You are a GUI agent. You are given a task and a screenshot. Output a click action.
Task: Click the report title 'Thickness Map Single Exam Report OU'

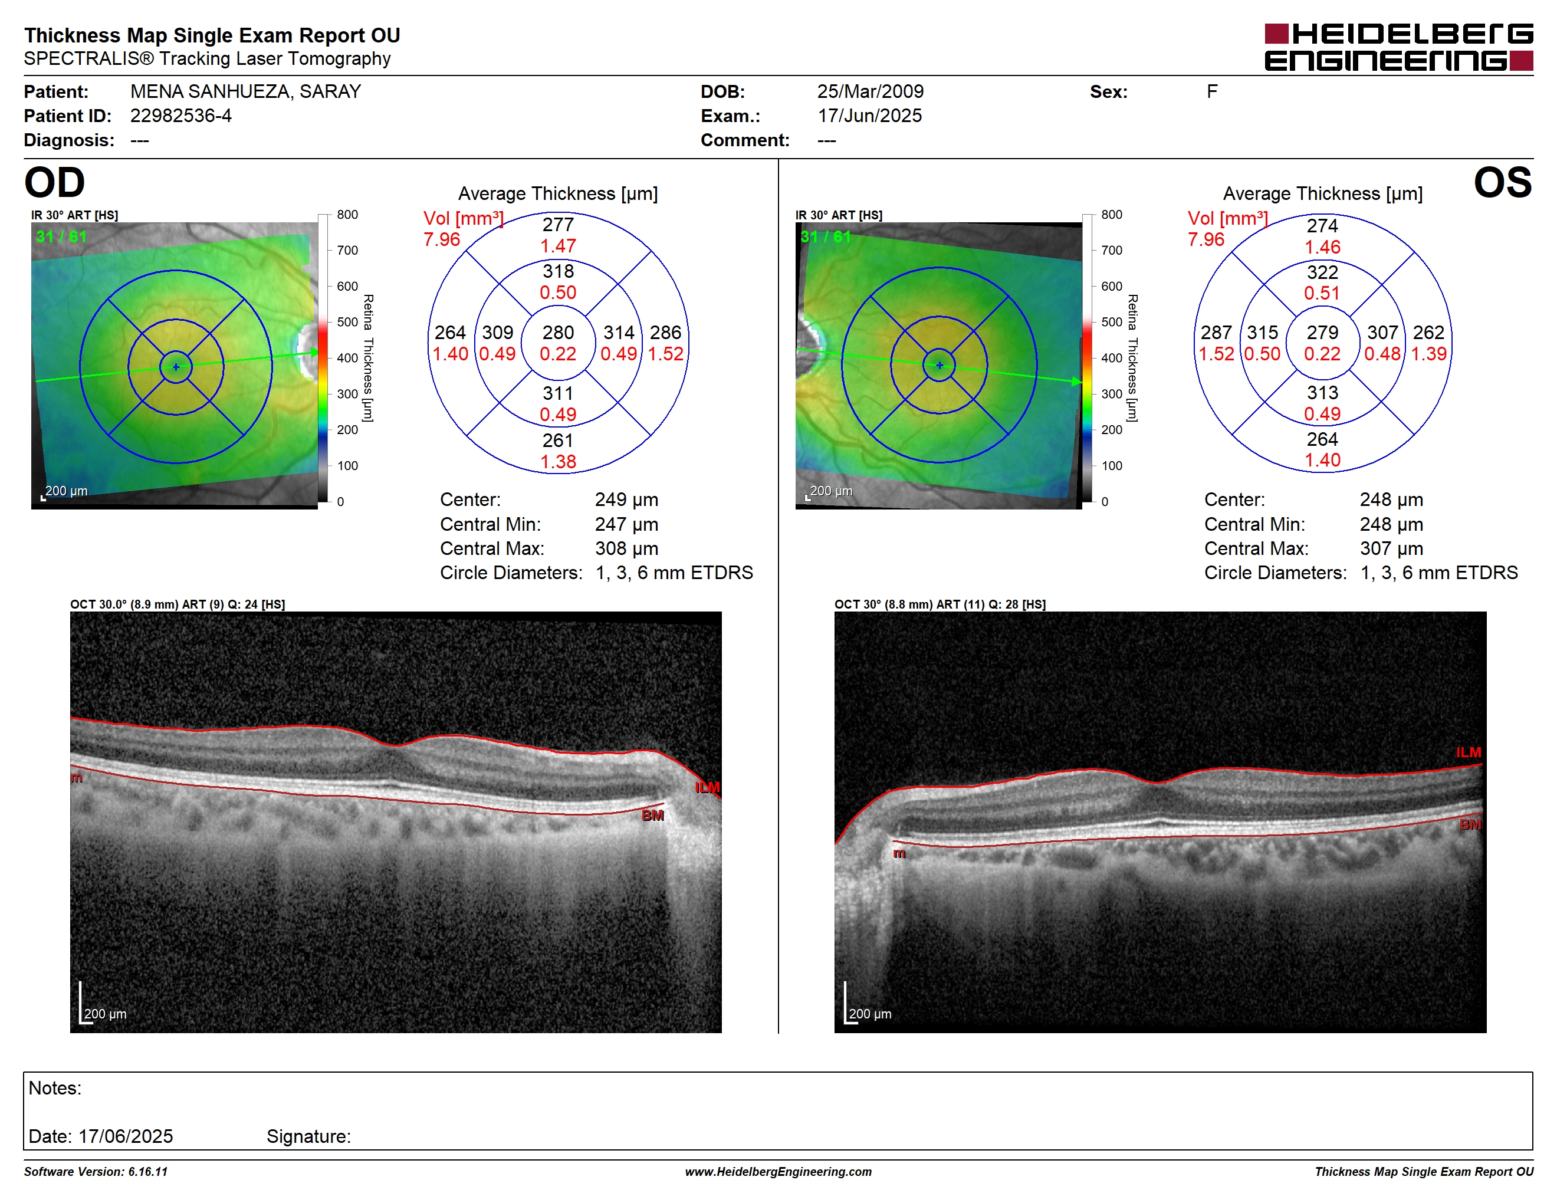(x=212, y=35)
